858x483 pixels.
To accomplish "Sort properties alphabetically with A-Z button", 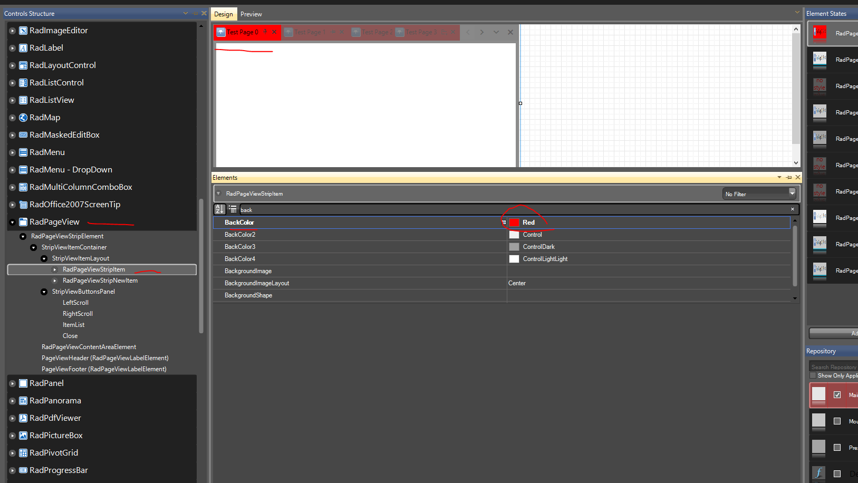I will pyautogui.click(x=220, y=209).
